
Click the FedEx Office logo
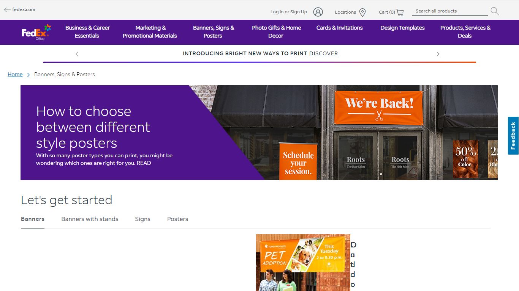pos(36,32)
